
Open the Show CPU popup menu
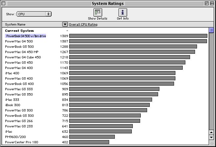coord(34,14)
